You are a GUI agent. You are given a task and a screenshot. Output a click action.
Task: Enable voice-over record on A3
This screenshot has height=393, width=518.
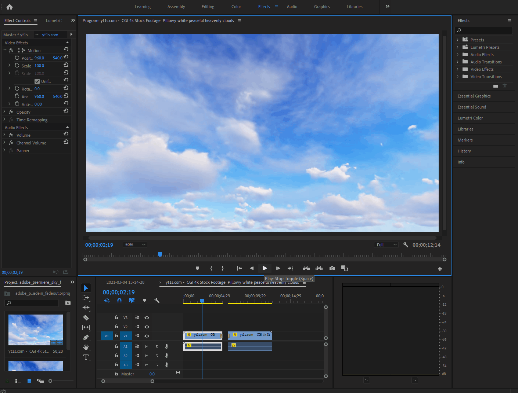(x=166, y=365)
